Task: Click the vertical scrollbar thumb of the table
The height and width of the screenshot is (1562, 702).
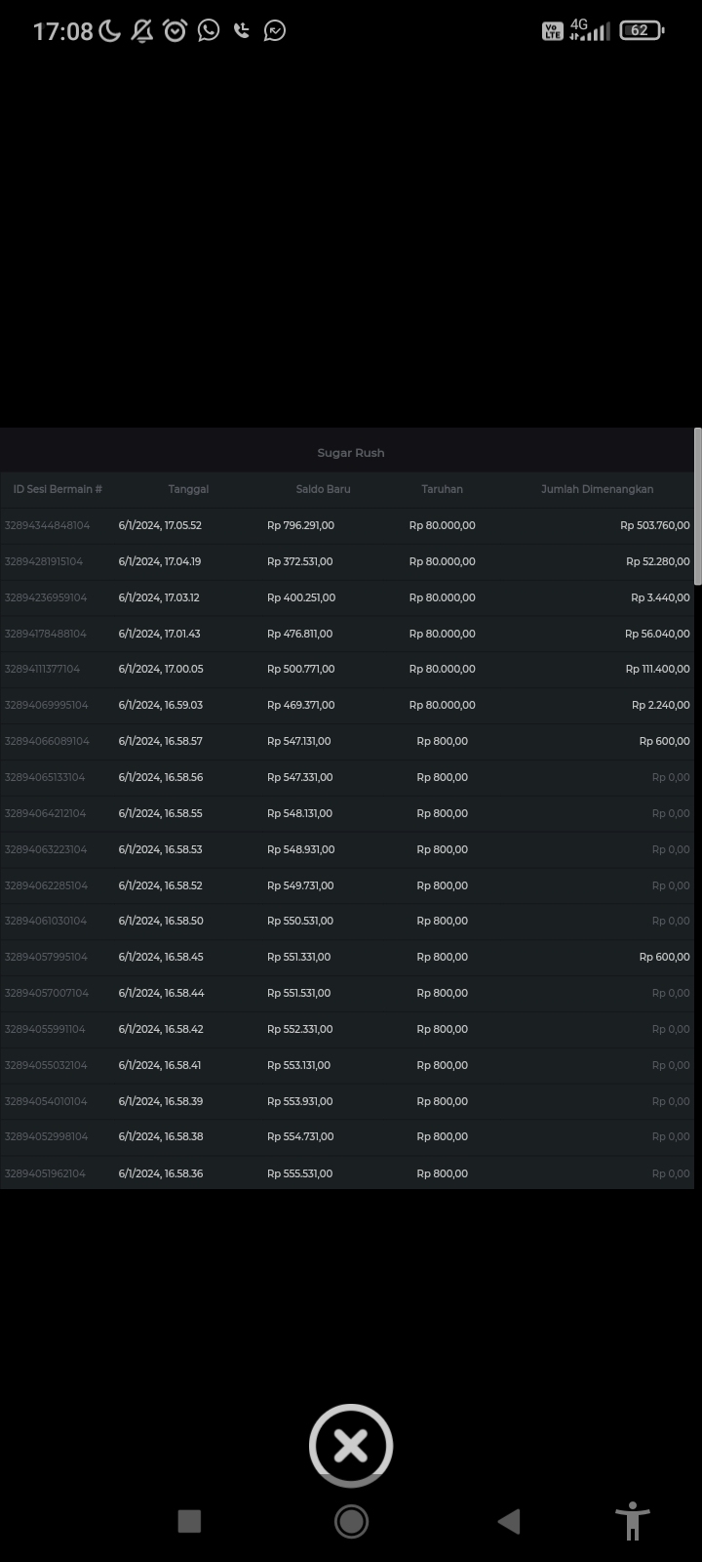Action: point(697,508)
